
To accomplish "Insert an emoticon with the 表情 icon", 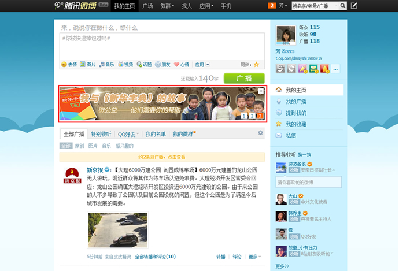I will (69, 64).
